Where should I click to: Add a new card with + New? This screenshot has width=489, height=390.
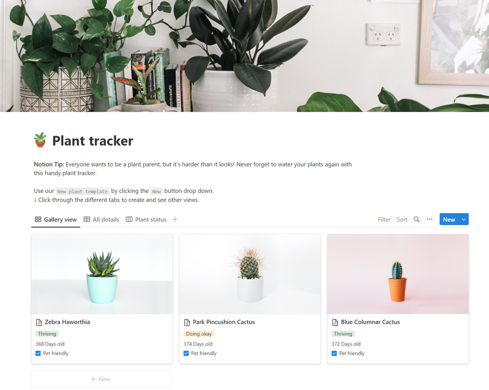click(x=102, y=379)
